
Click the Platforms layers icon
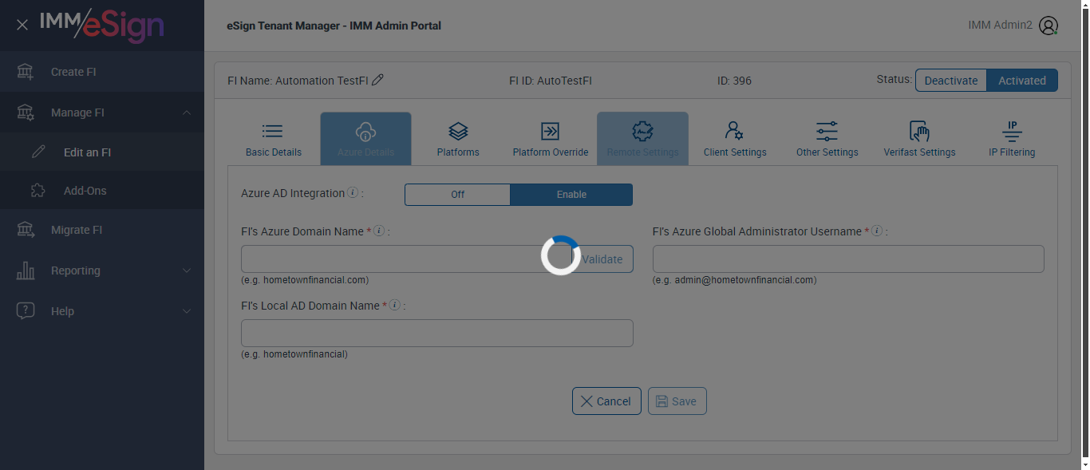point(458,131)
